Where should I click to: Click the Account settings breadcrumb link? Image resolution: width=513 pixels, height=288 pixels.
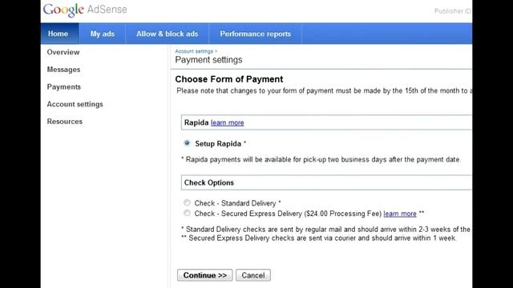(194, 51)
